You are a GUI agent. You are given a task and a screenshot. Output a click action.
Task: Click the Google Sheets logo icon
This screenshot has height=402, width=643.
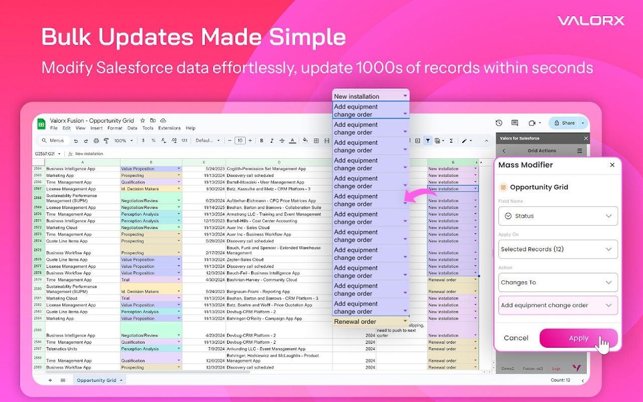[41, 124]
